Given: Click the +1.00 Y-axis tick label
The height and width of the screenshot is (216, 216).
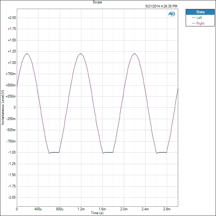Looking at the screenshot, I should click(12, 63).
